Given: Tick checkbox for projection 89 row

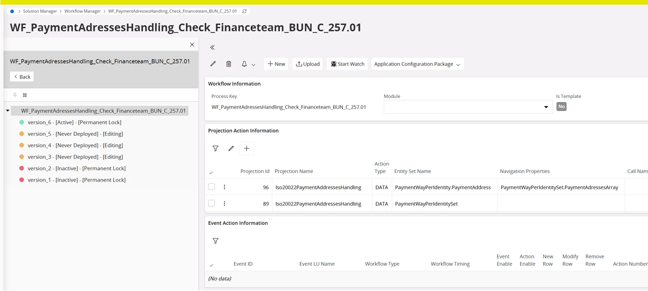Looking at the screenshot, I should point(211,203).
